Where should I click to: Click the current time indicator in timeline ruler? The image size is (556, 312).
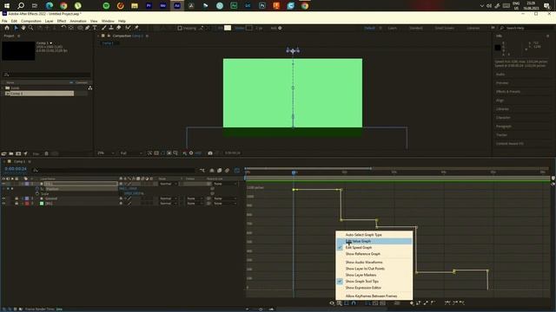[x=294, y=172]
